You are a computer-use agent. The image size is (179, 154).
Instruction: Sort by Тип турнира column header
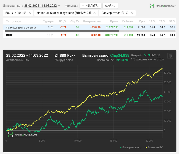tap(14, 21)
